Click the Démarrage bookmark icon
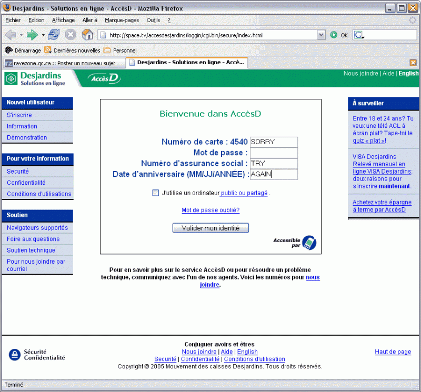Image resolution: width=421 pixels, height=392 pixels. (9, 50)
